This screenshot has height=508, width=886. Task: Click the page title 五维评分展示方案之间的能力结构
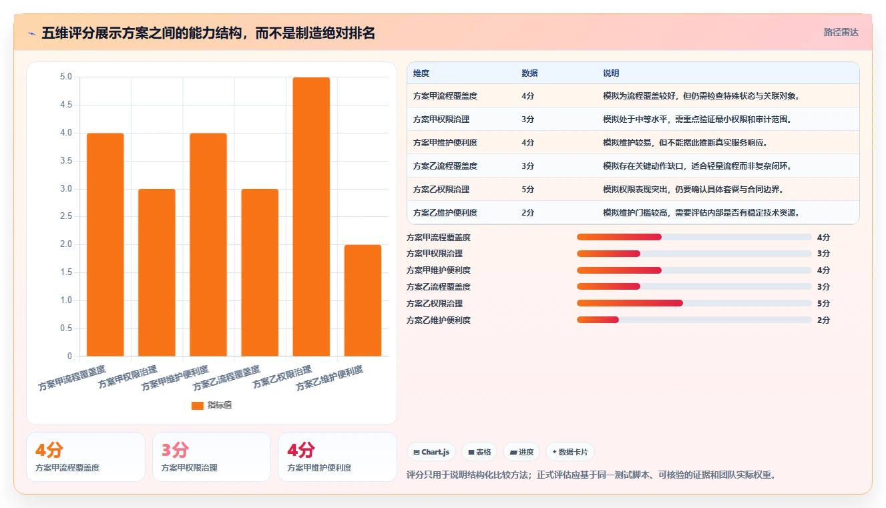tap(208, 33)
